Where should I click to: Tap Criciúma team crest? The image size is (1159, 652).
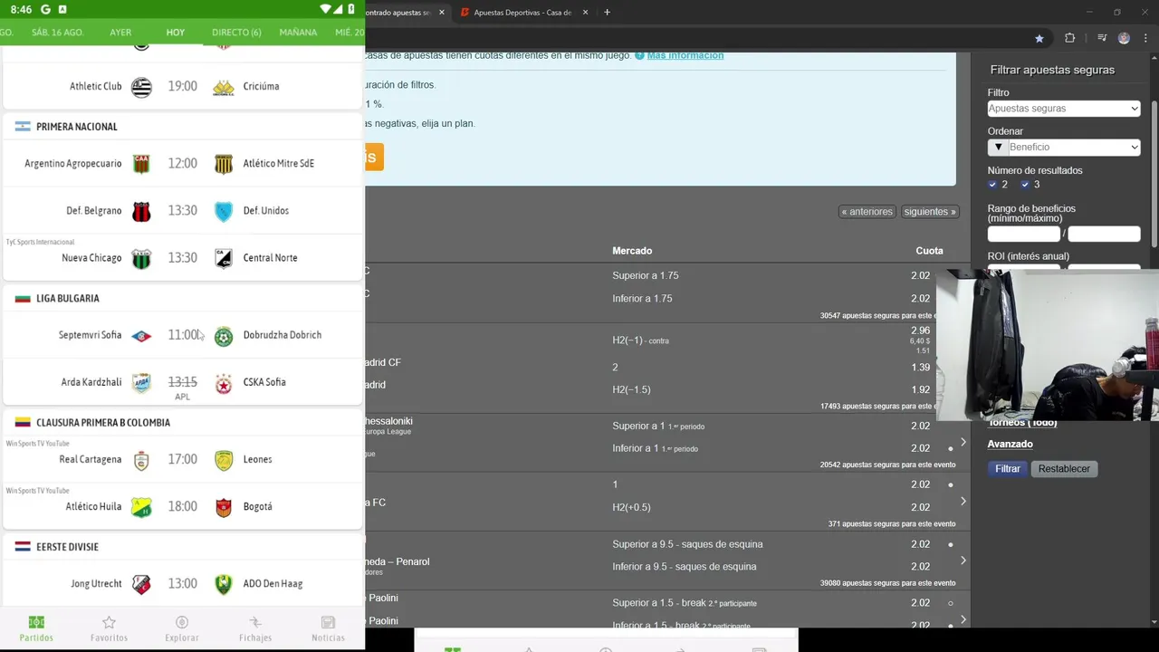point(224,87)
